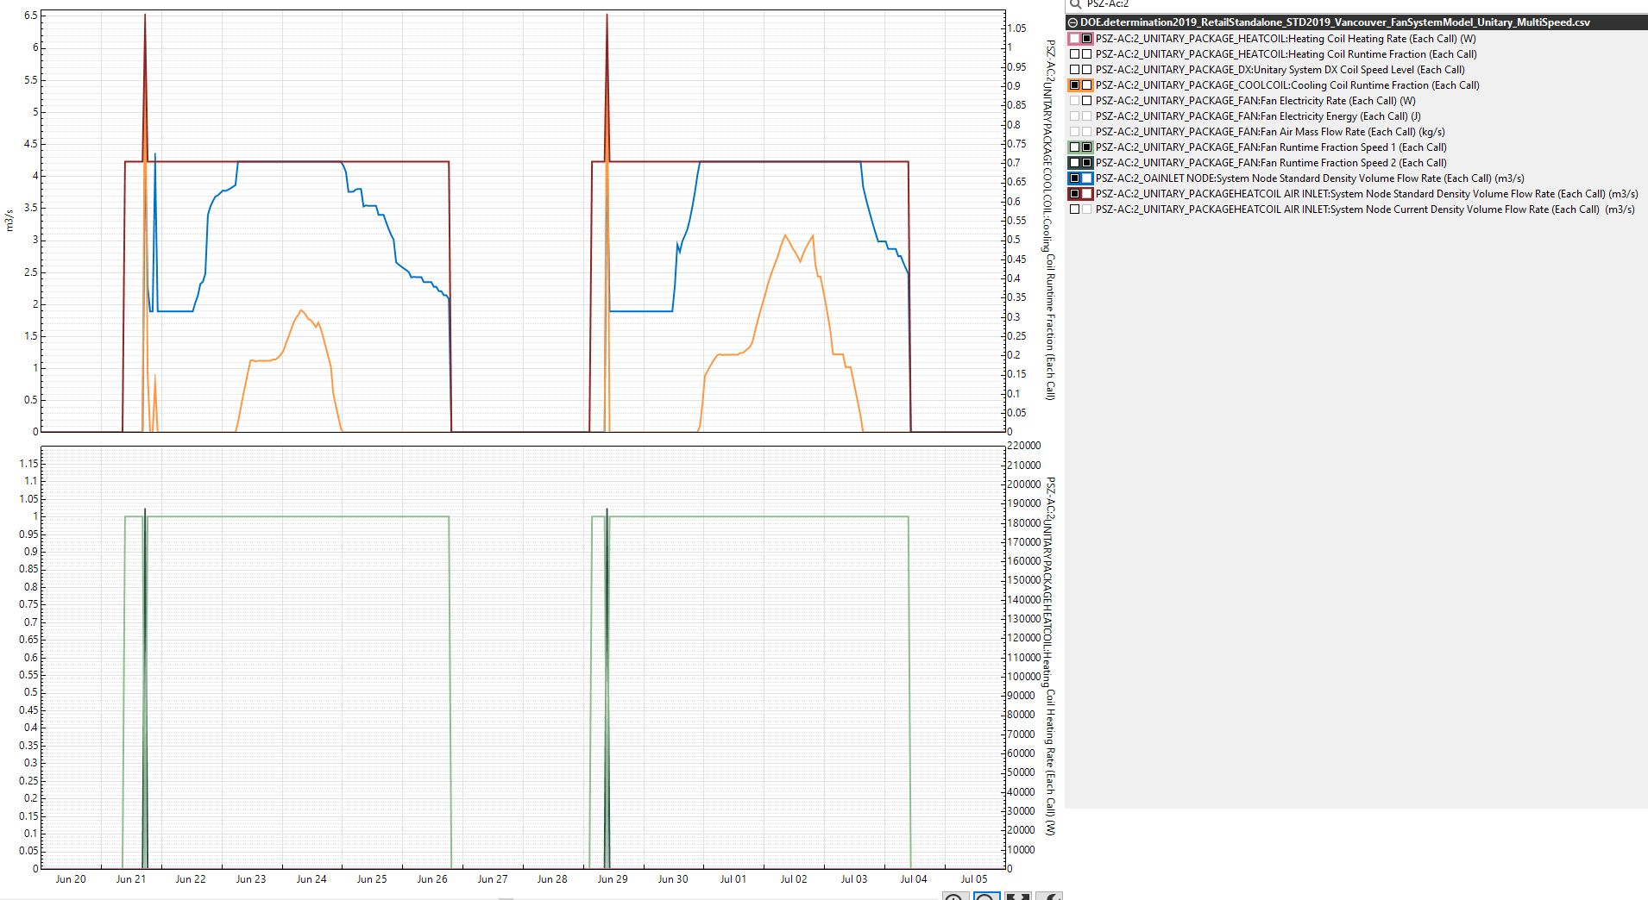Uncheck Fan Runtime Fraction Speed 1 right checkbox
Screen dimensions: 1648x900
tap(1085, 147)
